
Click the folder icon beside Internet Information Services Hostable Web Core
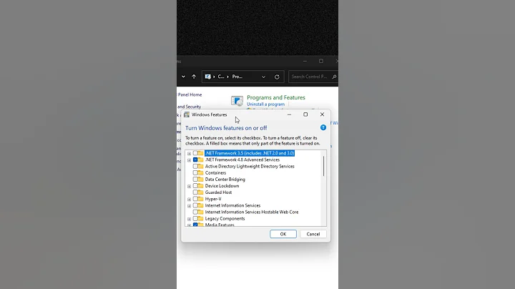[x=200, y=212]
